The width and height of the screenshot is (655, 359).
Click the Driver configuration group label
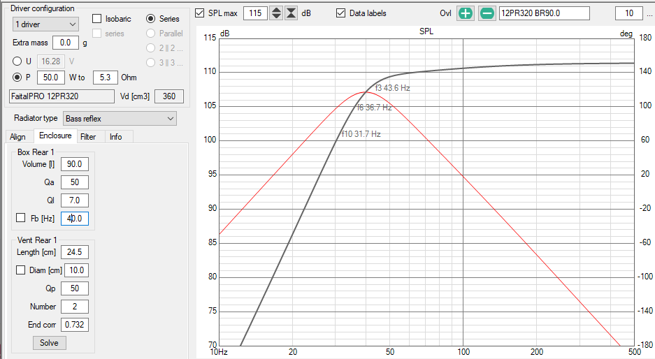42,8
